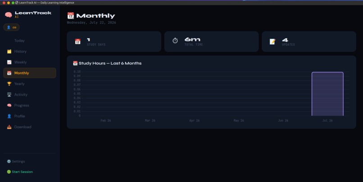363x182 pixels.
Task: Open the Progress page label
Action: (22, 105)
